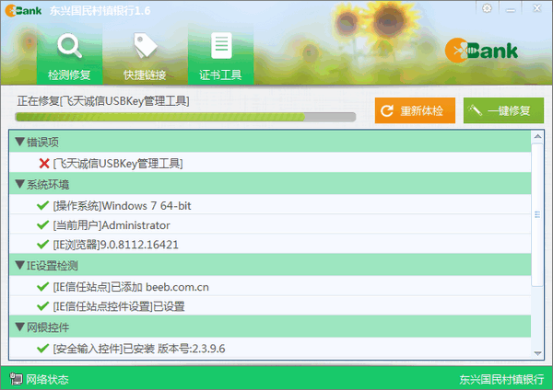Collapse the 网银控件 section
This screenshot has height=390, width=553.
coord(20,327)
